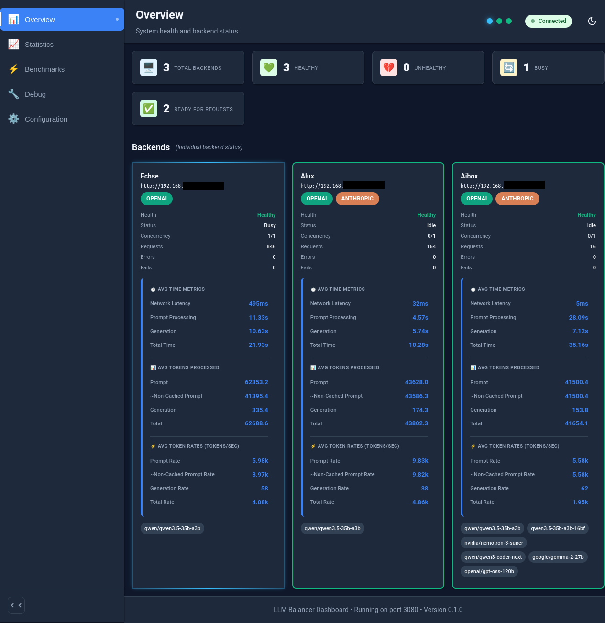Click Alux prompt rate 9.83k
This screenshot has height=623, width=605.
(420, 461)
